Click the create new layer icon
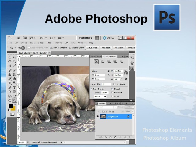Screen dimensions: 196x147 tap(125, 137)
